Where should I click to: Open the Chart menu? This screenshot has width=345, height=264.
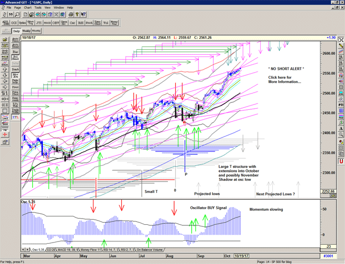pyautogui.click(x=28, y=8)
